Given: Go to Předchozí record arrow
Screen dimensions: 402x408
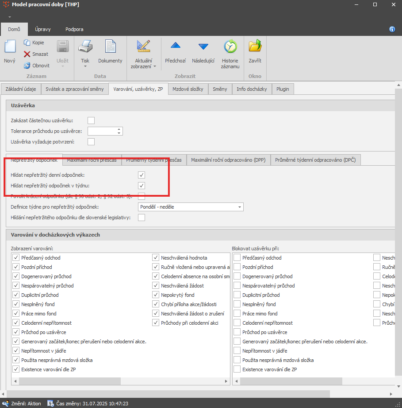Looking at the screenshot, I should [176, 46].
